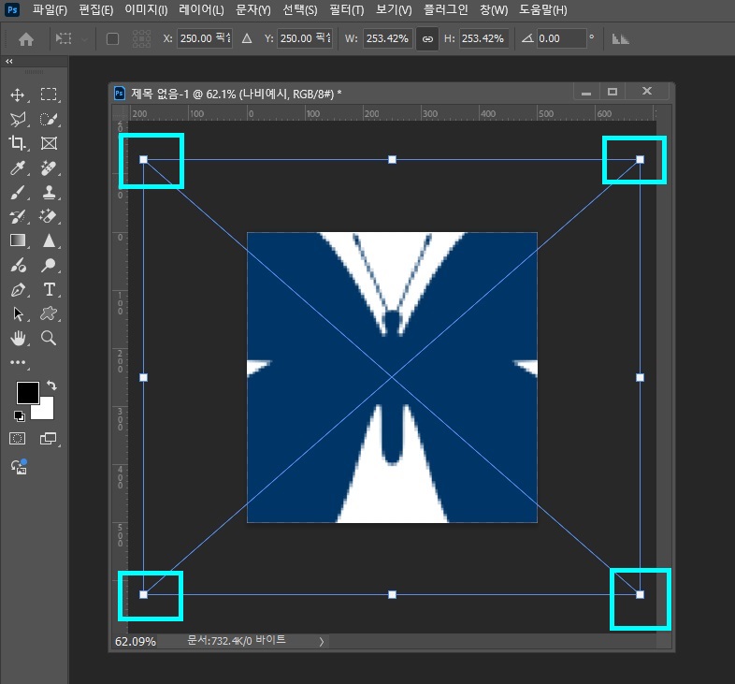Open the 레이어(L) menu

point(202,10)
